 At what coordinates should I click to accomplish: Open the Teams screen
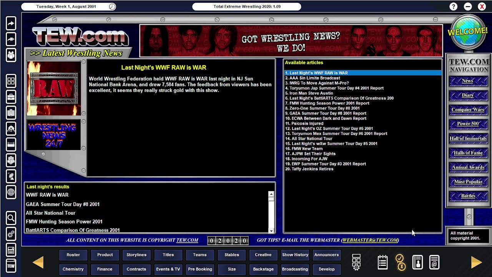pyautogui.click(x=200, y=255)
